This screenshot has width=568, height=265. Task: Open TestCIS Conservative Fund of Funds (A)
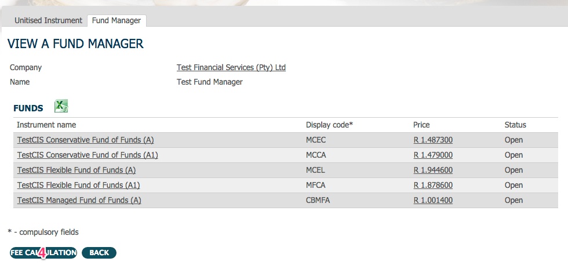pyautogui.click(x=86, y=140)
